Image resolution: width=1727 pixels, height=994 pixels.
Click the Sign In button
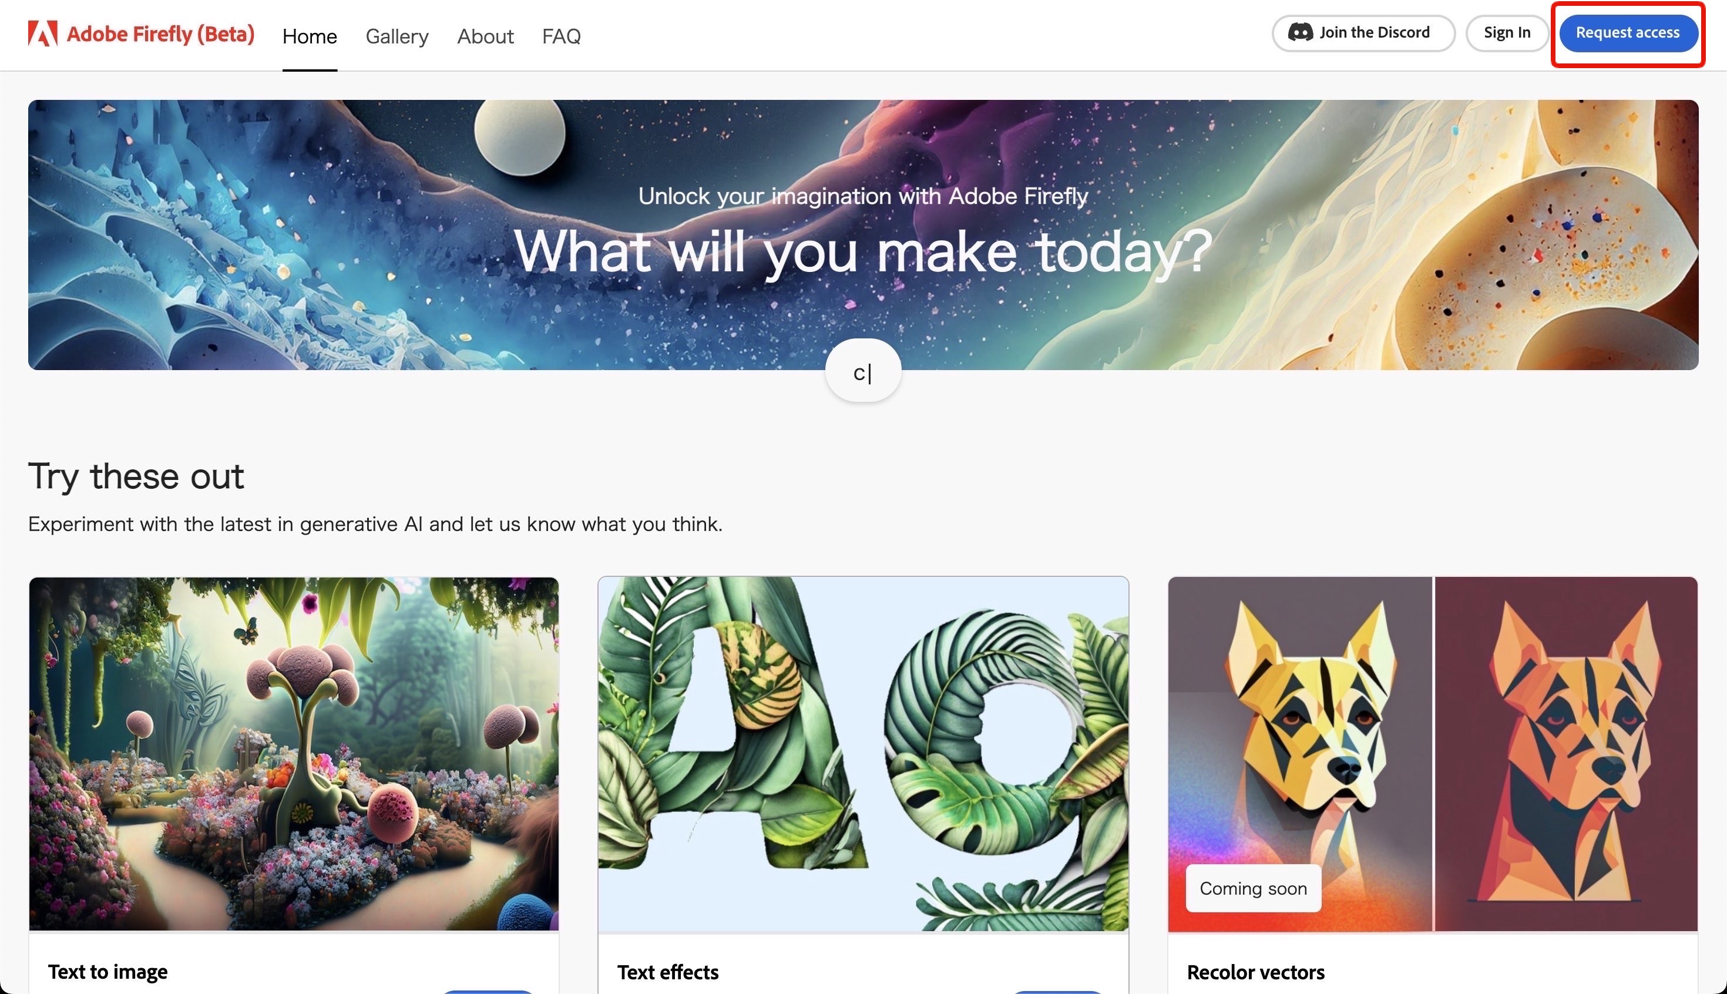point(1507,33)
